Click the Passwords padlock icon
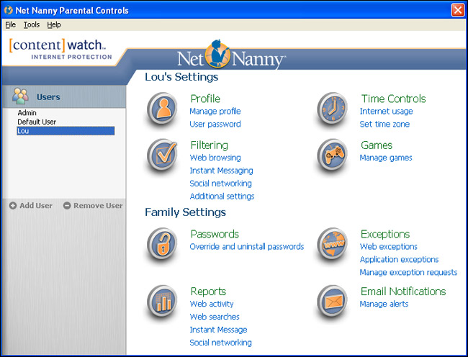 [x=163, y=244]
